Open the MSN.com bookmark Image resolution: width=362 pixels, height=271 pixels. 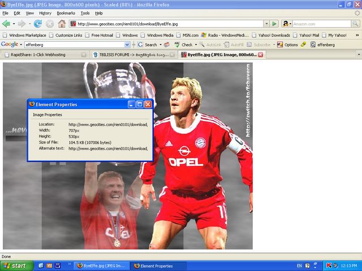coord(187,35)
